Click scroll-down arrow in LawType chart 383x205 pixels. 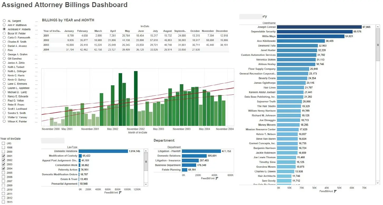point(146,184)
